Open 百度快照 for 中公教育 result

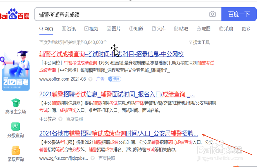(75, 119)
